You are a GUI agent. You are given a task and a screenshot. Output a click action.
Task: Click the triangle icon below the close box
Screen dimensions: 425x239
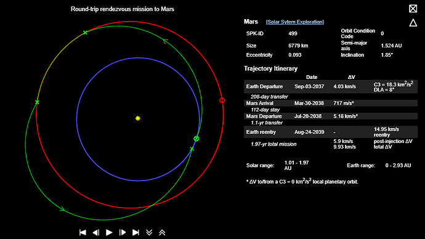[413, 23]
